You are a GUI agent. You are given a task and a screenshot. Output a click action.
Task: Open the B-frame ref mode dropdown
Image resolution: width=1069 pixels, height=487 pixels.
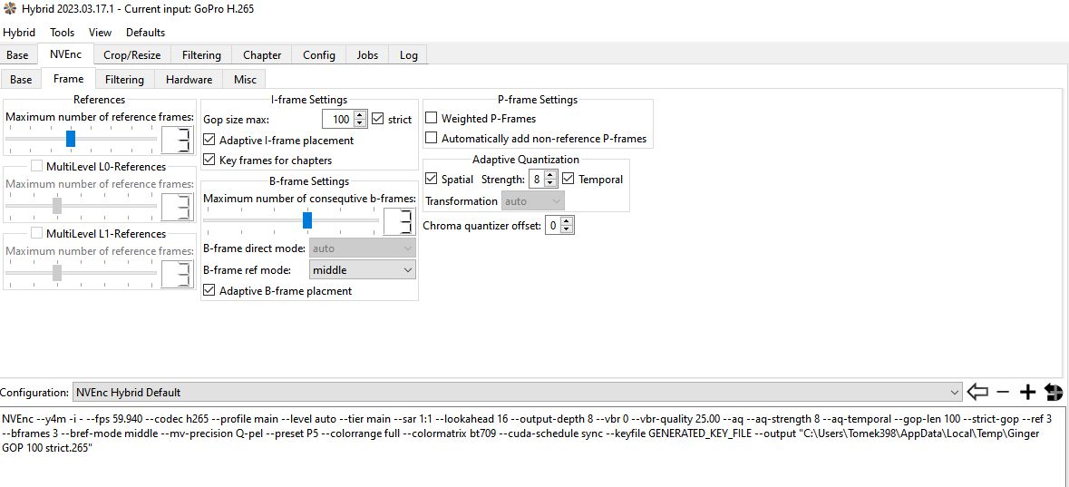362,269
